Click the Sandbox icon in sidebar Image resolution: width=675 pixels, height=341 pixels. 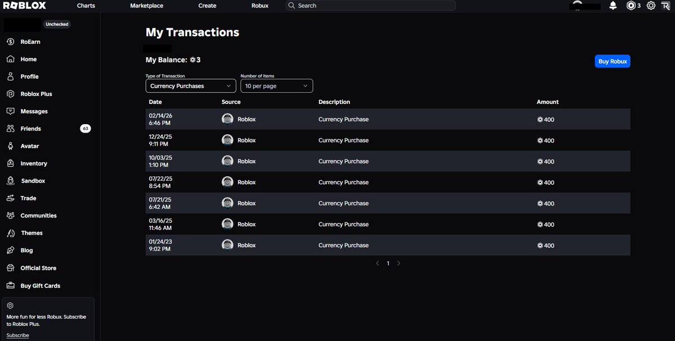(10, 181)
